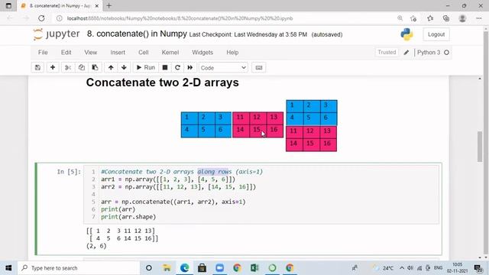Viewport: 489px width, 275px height.
Task: Open the View menu
Action: coord(91,53)
